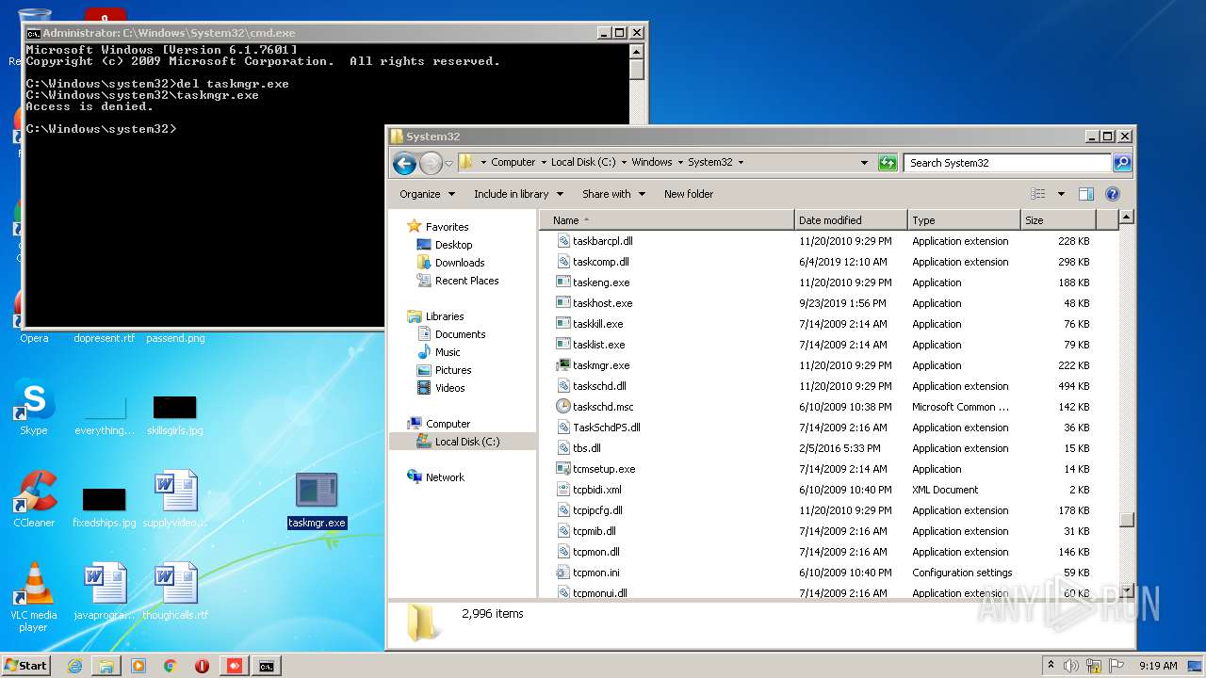This screenshot has height=678, width=1206.
Task: Open Windows Media Player on the taskbar
Action: click(139, 666)
